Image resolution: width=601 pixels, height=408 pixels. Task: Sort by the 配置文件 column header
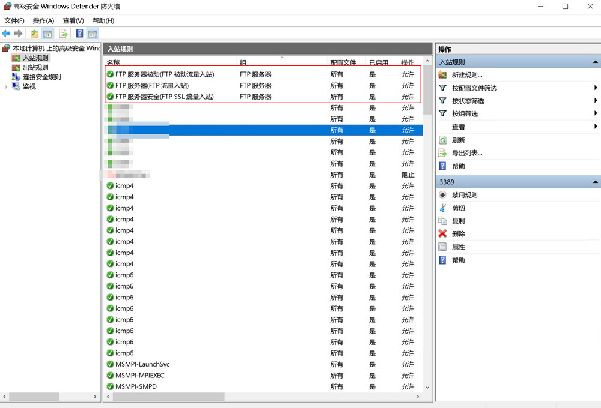[343, 62]
